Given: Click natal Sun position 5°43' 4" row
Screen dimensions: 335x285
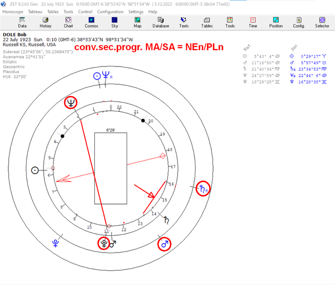Looking at the screenshot, I should click(262, 56).
